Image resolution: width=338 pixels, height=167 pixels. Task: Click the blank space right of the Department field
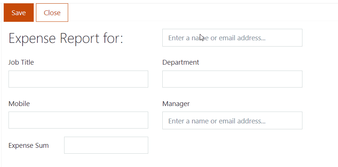(x=320, y=79)
